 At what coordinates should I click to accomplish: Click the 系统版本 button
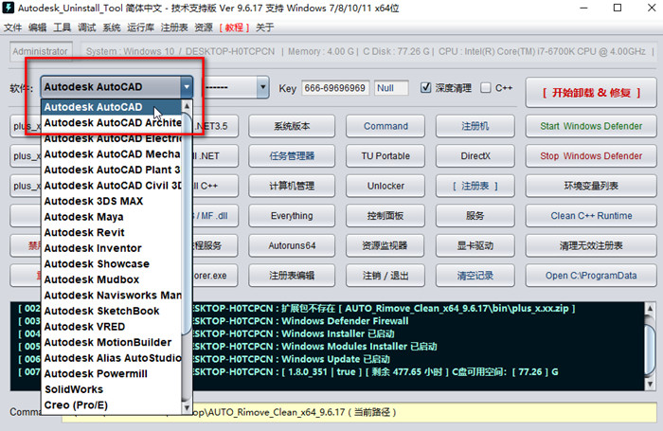click(292, 126)
